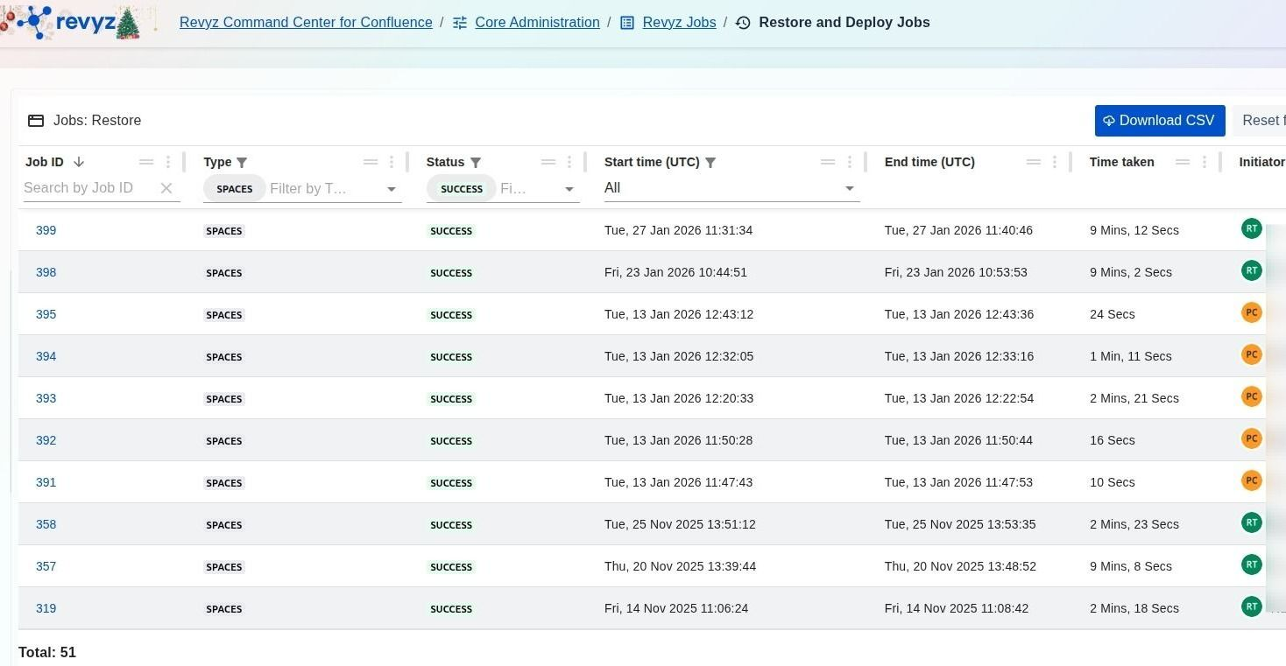The width and height of the screenshot is (1286, 666).
Task: Open the Start time All dropdown
Action: pos(848,189)
